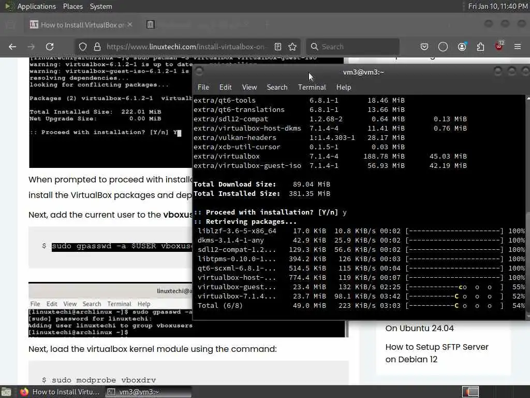Open the terminal Search menu
The image size is (530, 398).
tap(277, 87)
